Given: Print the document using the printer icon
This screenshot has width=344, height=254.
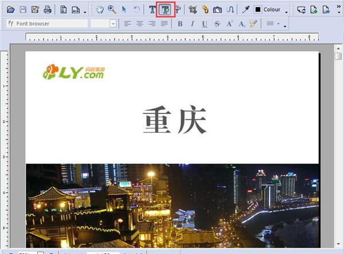Looking at the screenshot, I should pyautogui.click(x=48, y=10).
